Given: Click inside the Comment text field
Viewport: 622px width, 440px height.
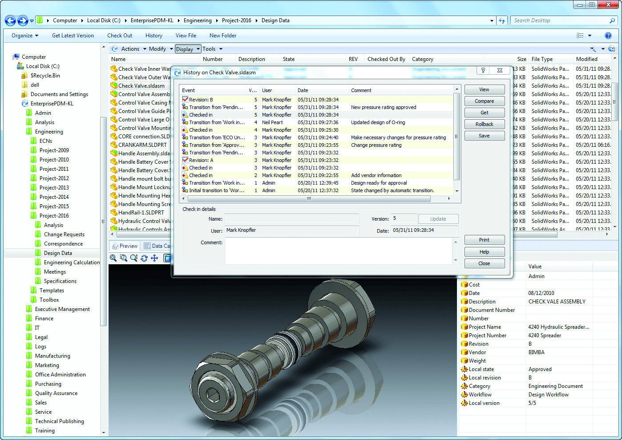Looking at the screenshot, I should (x=338, y=251).
